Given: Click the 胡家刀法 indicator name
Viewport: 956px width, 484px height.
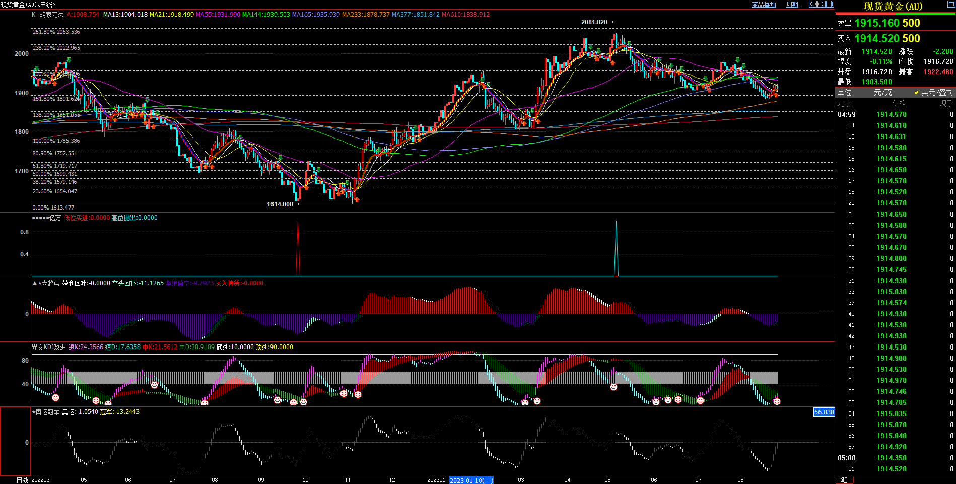Looking at the screenshot, I should [x=51, y=15].
